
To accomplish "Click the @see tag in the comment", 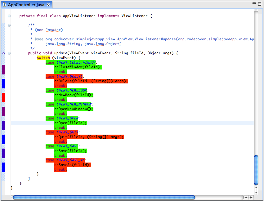I will tap(39, 39).
